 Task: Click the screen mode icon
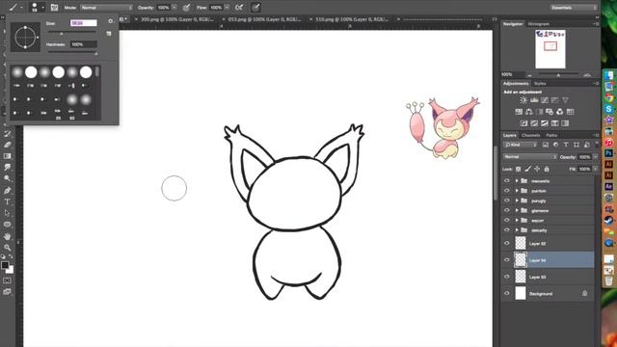point(7,292)
